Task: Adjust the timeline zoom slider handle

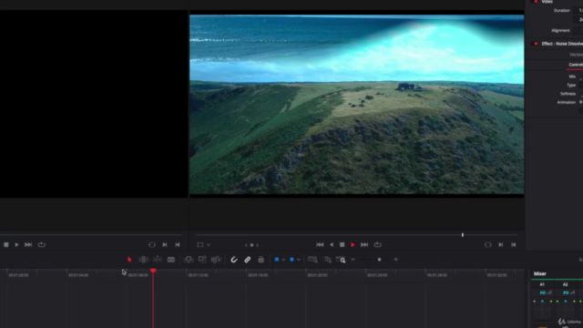Action: click(x=379, y=260)
